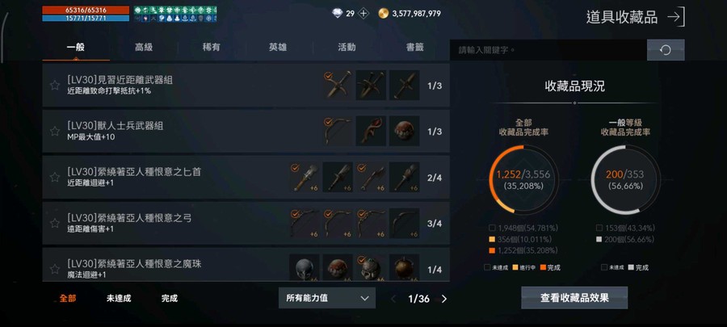Switch to the 高級 tab
Image resolution: width=727 pixels, height=327 pixels.
(144, 48)
